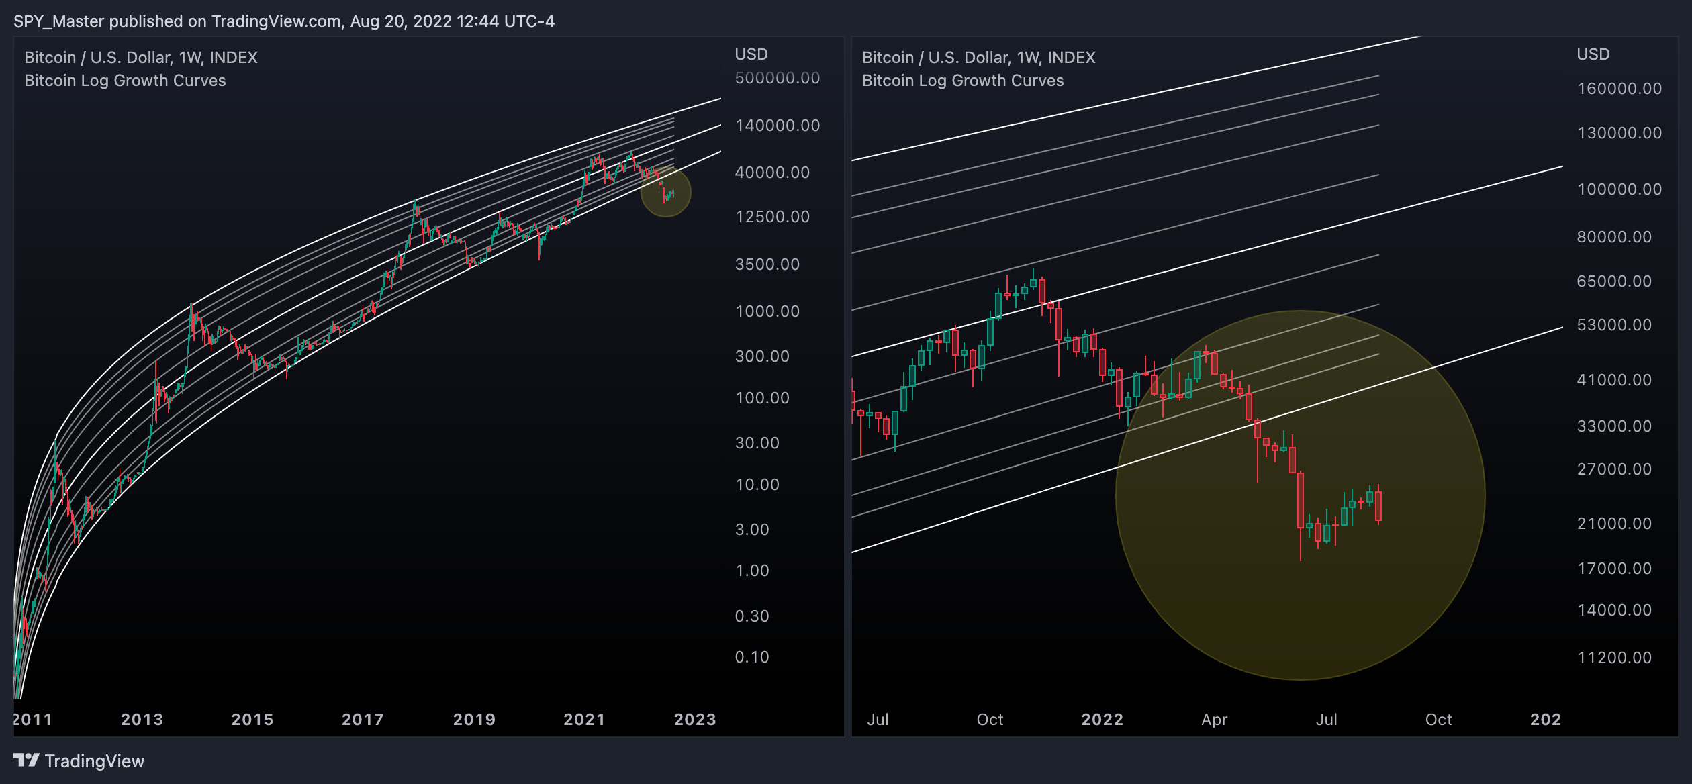Click the 11200.00 price label on right axis
Image resolution: width=1692 pixels, height=784 pixels.
[1614, 658]
